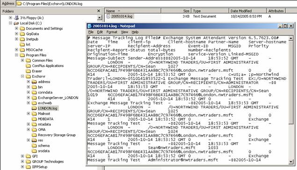
Task: Click the MSOCache folder icon
Action: (x=22, y=50)
